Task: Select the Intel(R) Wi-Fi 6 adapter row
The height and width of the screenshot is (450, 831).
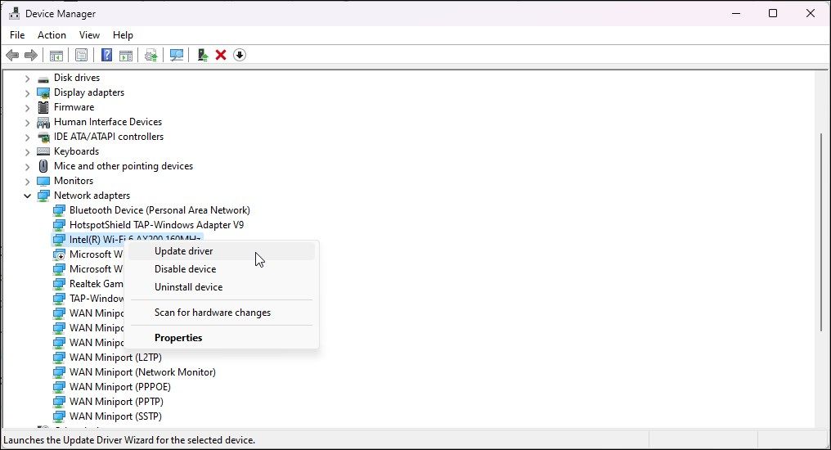Action: (128, 239)
